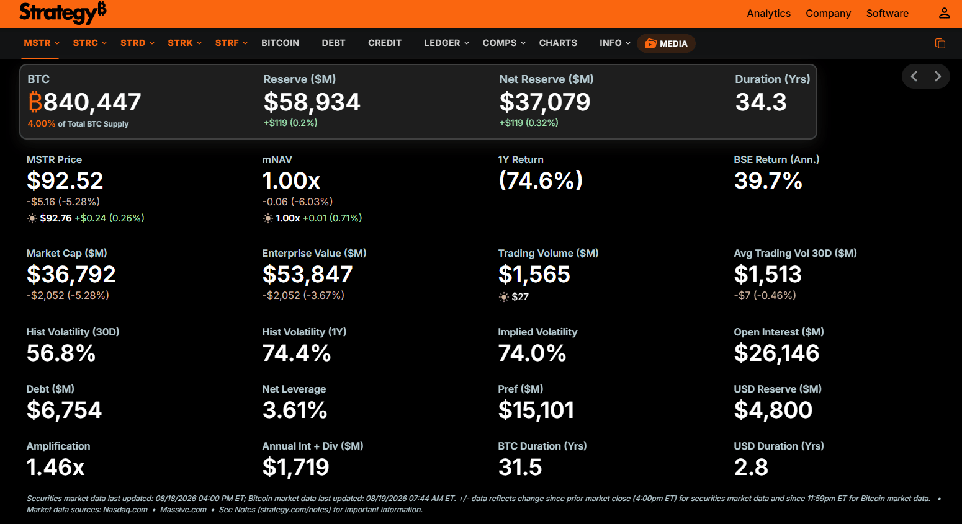Viewport: 962px width, 524px height.
Task: Click the copy dashboard icon
Action: (940, 43)
